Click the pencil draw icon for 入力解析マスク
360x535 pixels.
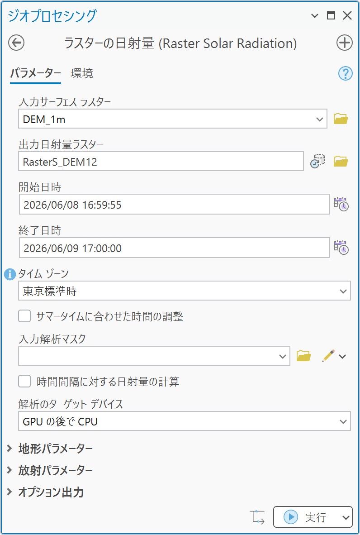[328, 355]
